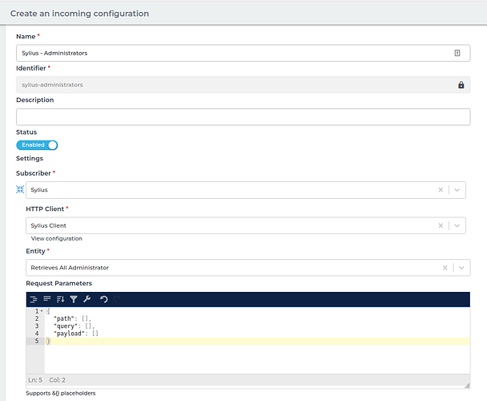Collapse the JSON object at line 1

42,311
